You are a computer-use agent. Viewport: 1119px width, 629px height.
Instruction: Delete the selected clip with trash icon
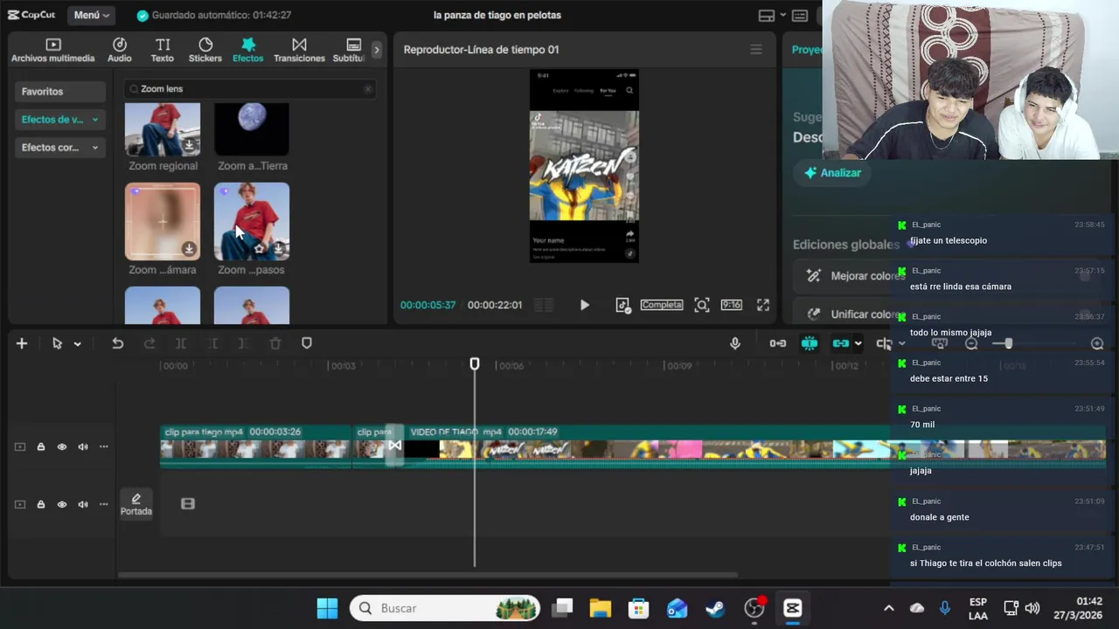[x=275, y=343]
